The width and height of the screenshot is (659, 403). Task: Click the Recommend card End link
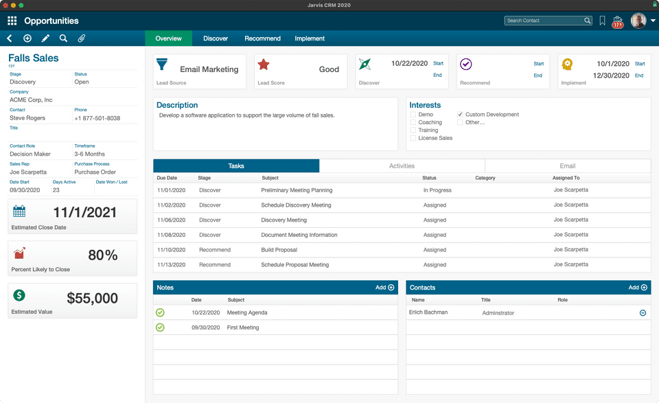(538, 76)
